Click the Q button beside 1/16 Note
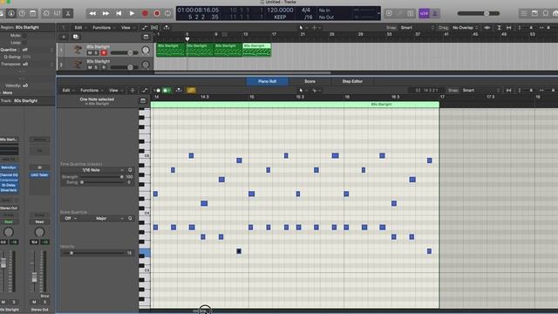The width and height of the screenshot is (558, 314). (x=130, y=170)
